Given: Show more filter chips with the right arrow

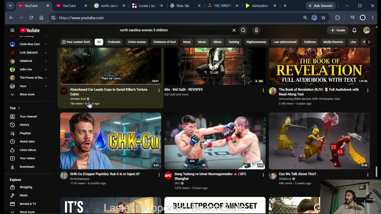Looking at the screenshot, I should point(368,42).
